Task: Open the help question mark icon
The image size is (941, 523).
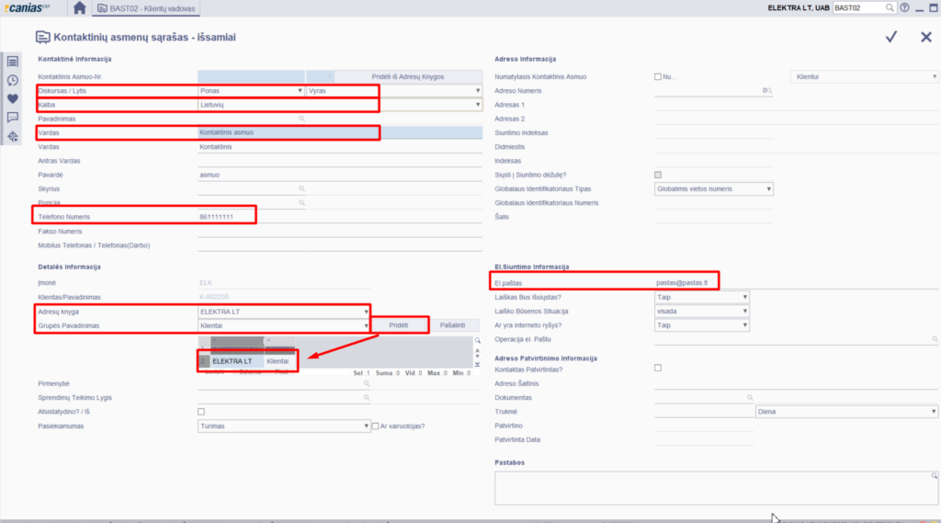Action: [x=905, y=8]
